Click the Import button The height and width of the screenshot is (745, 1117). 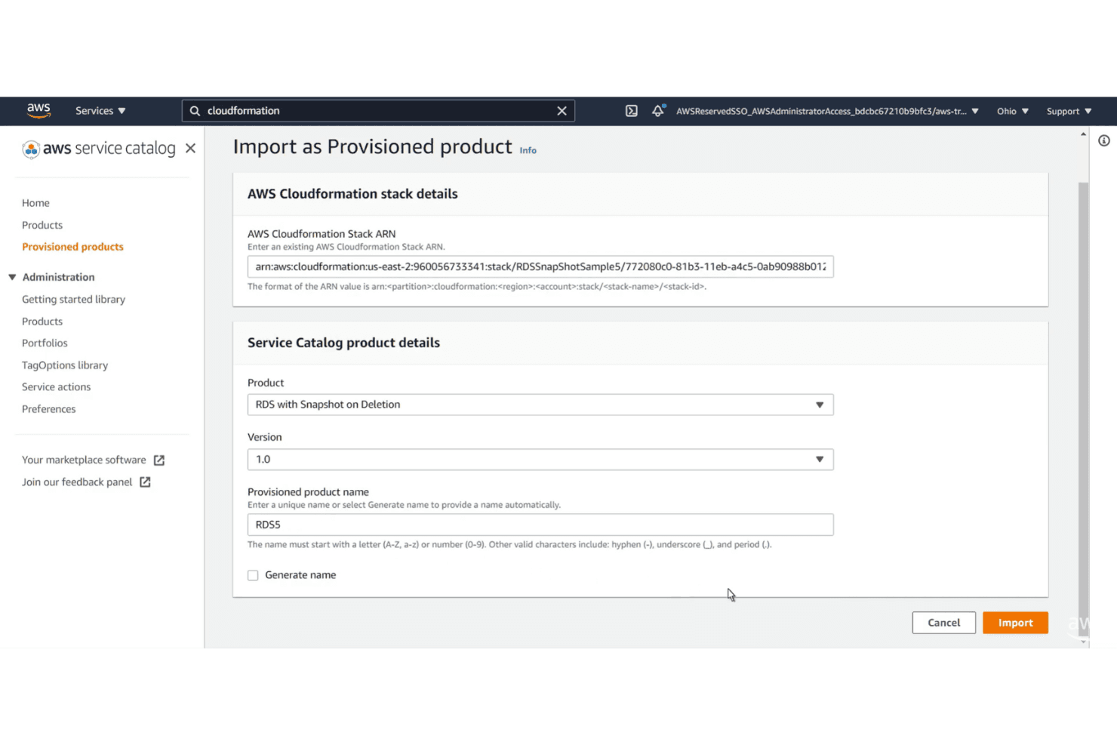(x=1015, y=623)
